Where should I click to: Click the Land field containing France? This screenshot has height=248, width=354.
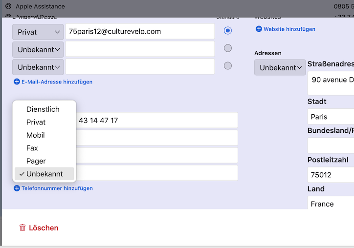331,203
